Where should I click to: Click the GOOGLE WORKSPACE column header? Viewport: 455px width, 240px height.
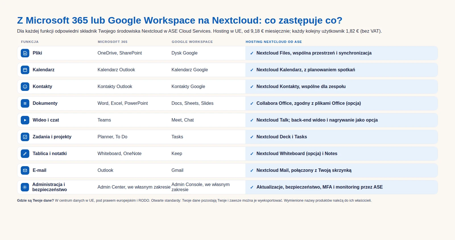click(192, 42)
